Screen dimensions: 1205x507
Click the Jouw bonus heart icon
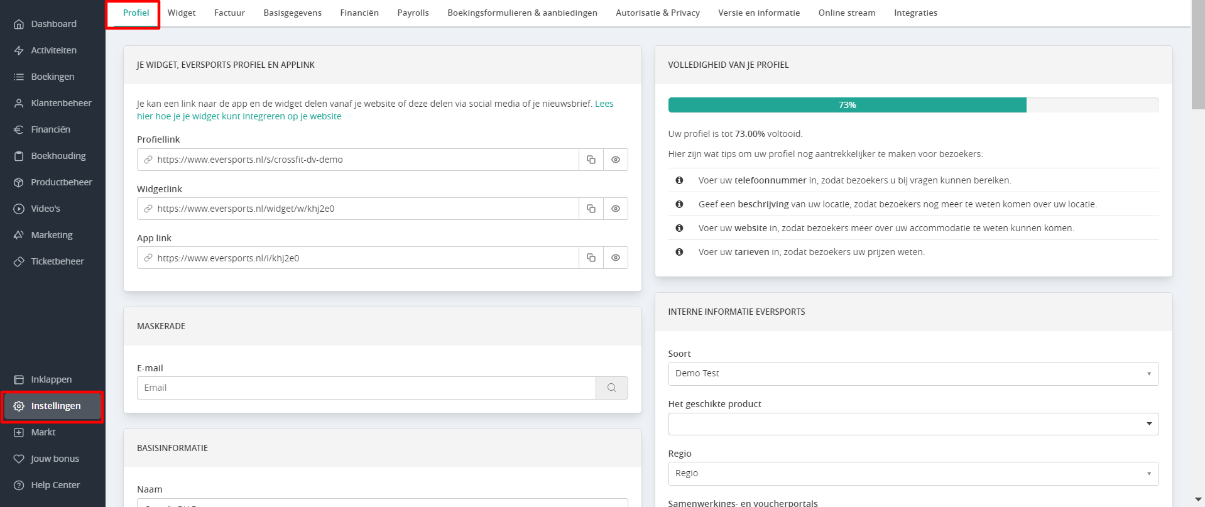click(19, 459)
